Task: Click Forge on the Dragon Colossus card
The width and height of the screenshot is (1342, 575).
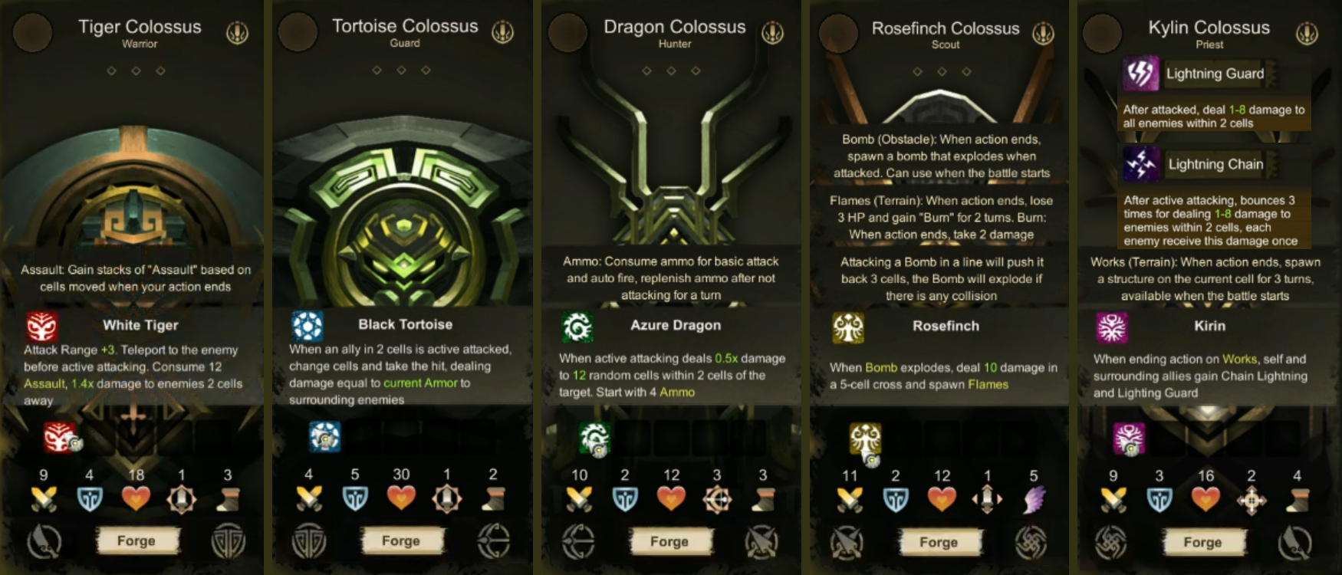Action: pyautogui.click(x=669, y=541)
